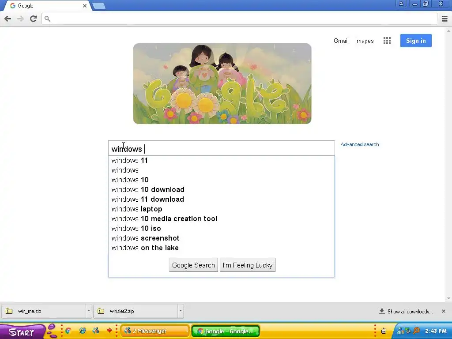The height and width of the screenshot is (339, 452).
Task: Pick "windows on the lake" suggestion
Action: 222,248
